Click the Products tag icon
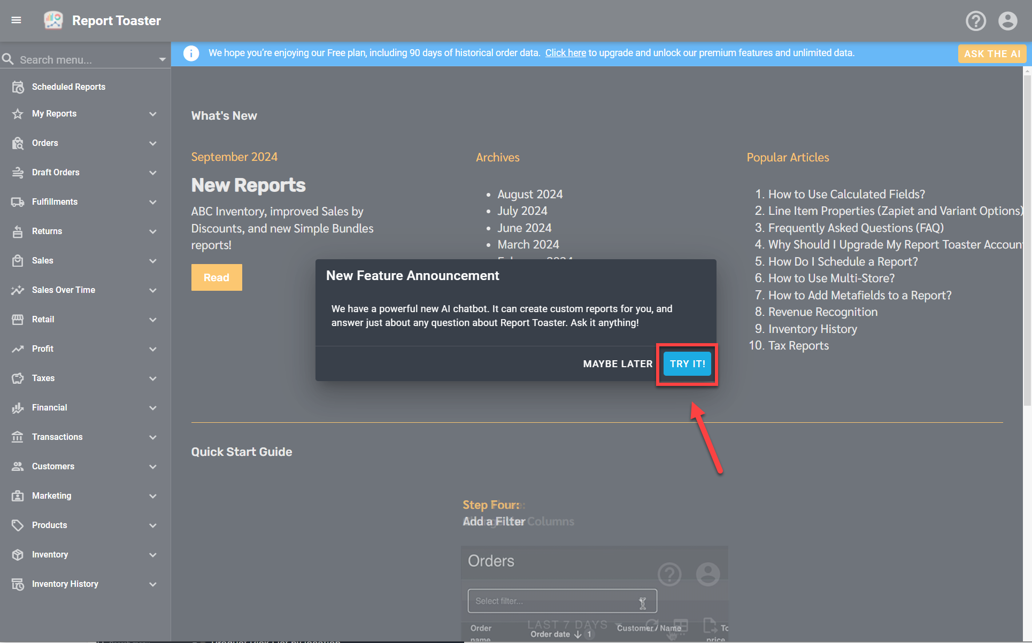 (18, 525)
